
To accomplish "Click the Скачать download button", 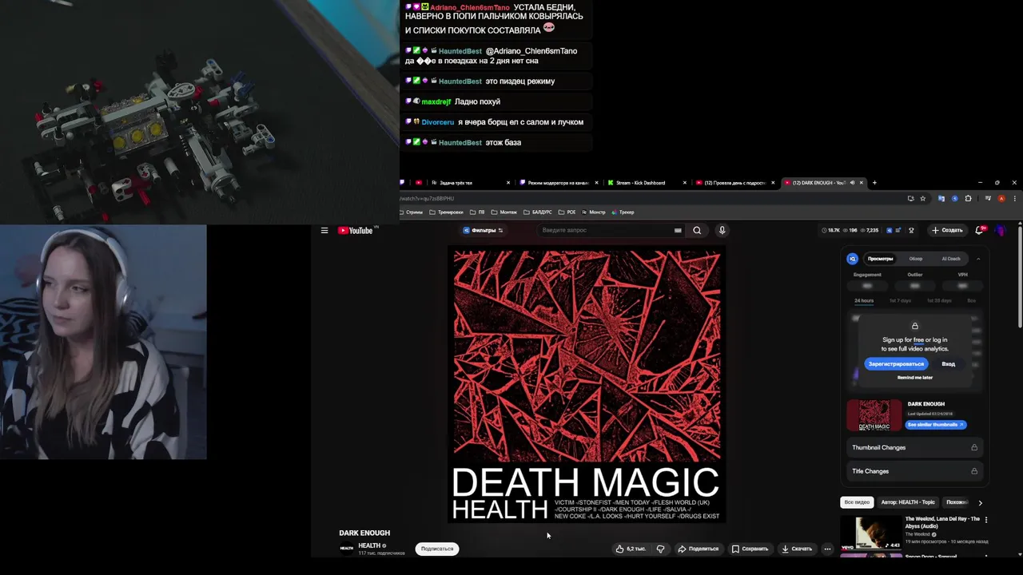I will pos(797,549).
